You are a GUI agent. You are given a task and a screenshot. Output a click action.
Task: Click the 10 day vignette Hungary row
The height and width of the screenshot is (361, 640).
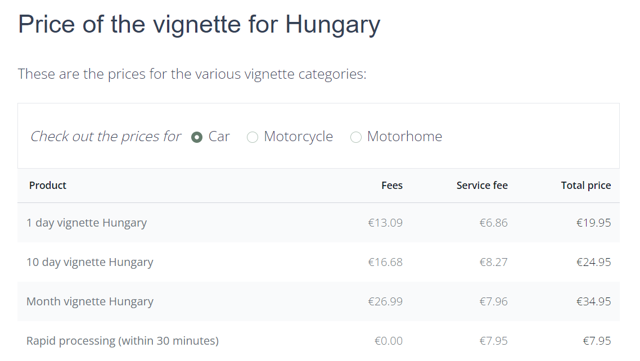[x=89, y=262]
